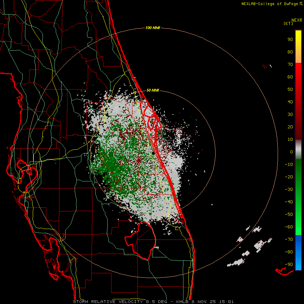The height and width of the screenshot is (304, 304).
Task: Click the -90 value on velocity scale
Action: tap(289, 264)
